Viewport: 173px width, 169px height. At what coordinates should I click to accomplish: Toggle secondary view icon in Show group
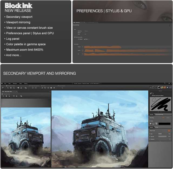(51, 88)
